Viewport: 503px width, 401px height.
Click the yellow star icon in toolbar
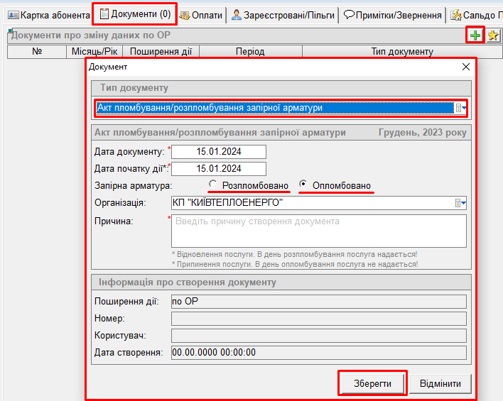[492, 35]
